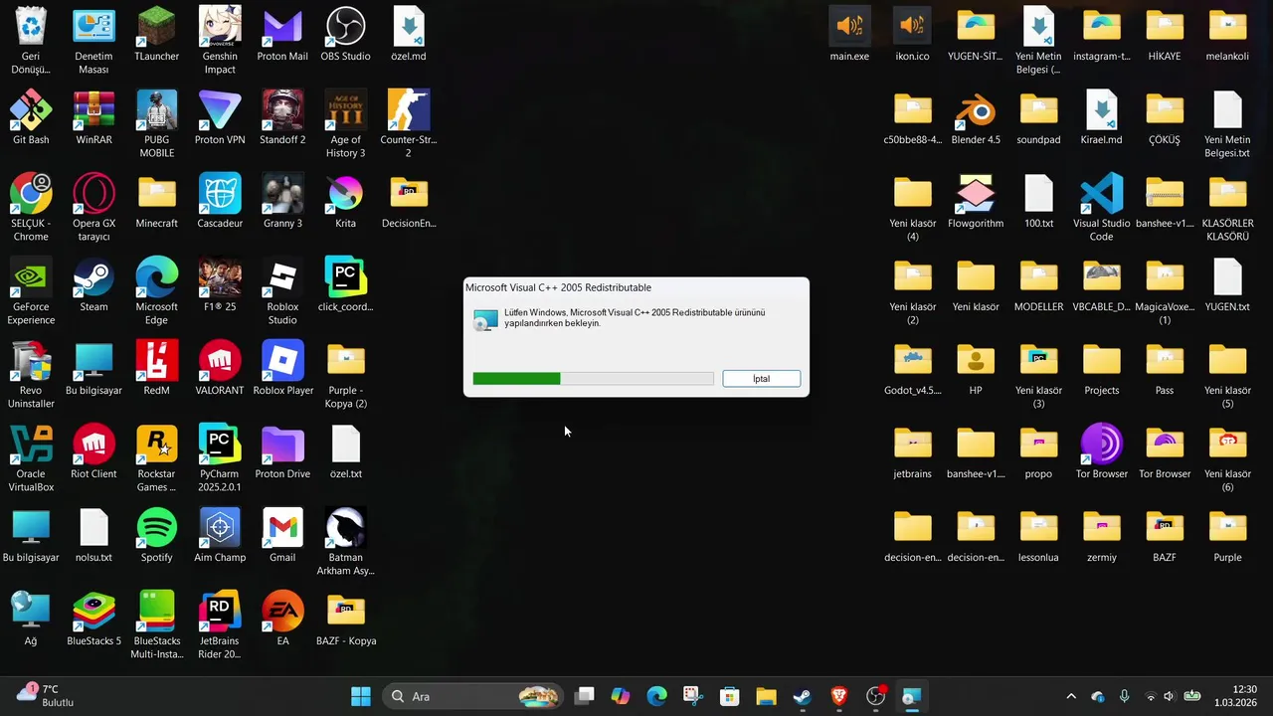Open Brave browser from the taskbar

click(838, 696)
